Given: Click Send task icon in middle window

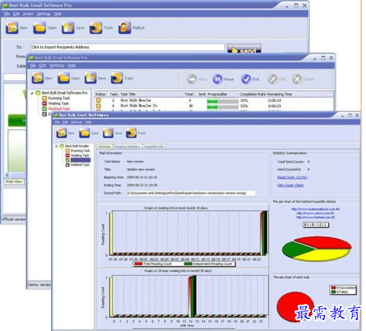Looking at the screenshot, I should coord(192,79).
